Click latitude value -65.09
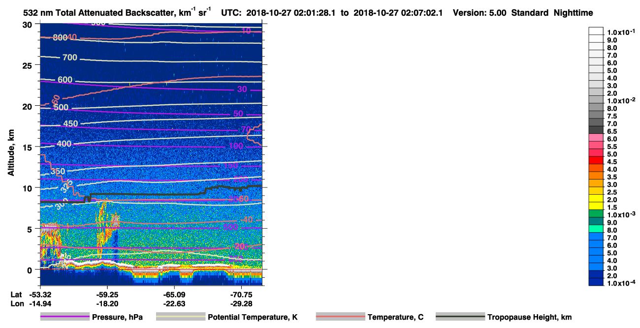Screen dimensions: 640x328 pyautogui.click(x=174, y=295)
